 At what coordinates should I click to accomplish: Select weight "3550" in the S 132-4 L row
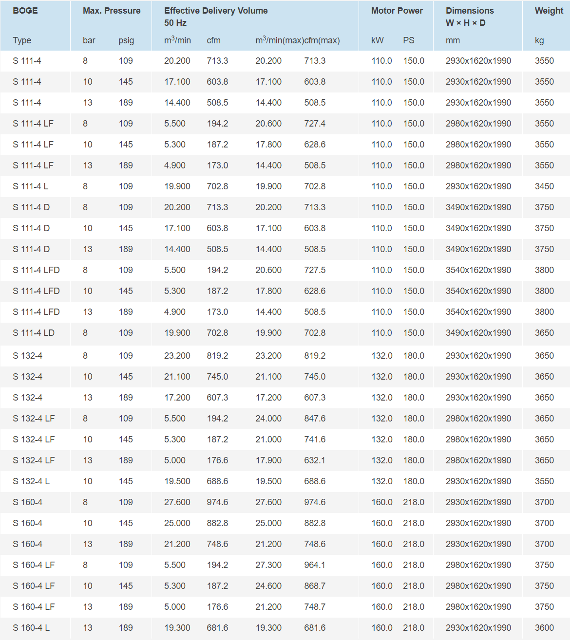click(x=544, y=481)
